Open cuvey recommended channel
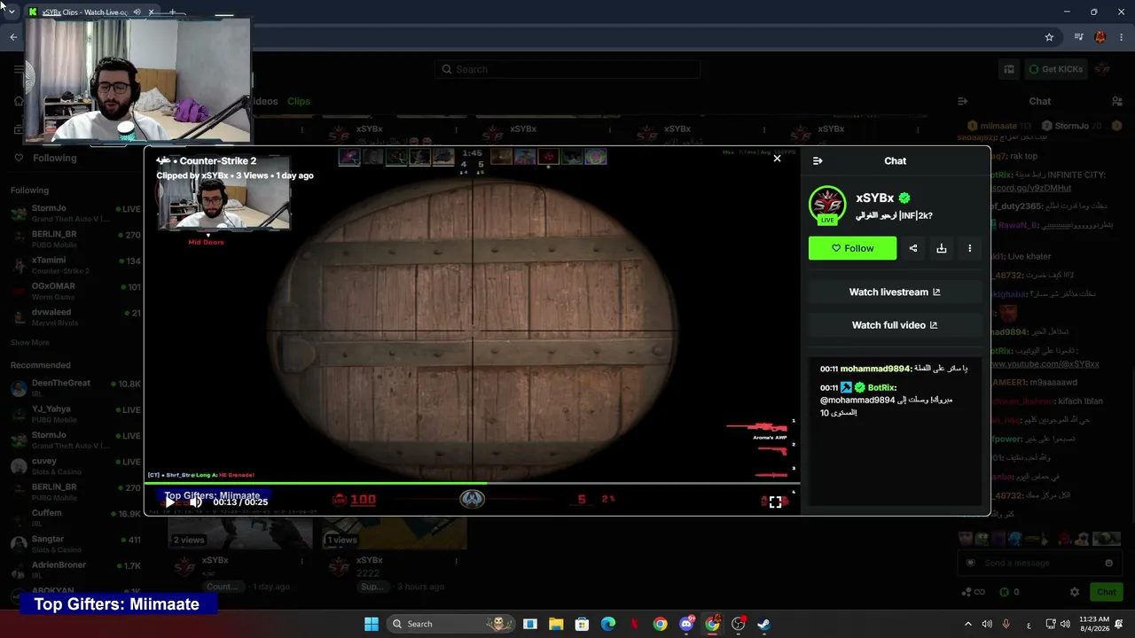The image size is (1135, 638). (x=75, y=466)
